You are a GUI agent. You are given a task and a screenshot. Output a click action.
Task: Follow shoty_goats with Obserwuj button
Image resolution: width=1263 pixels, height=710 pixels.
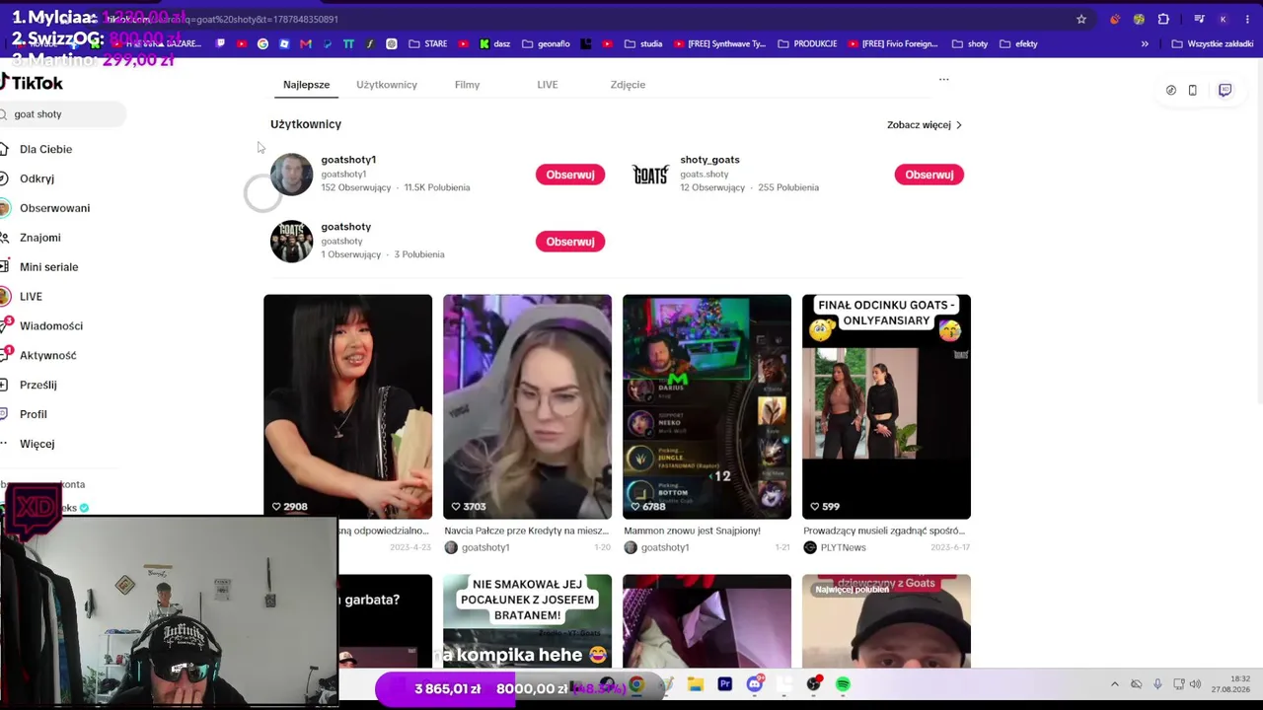pyautogui.click(x=929, y=175)
